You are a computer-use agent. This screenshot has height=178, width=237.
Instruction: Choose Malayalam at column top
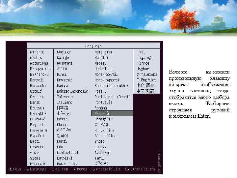[103, 52]
